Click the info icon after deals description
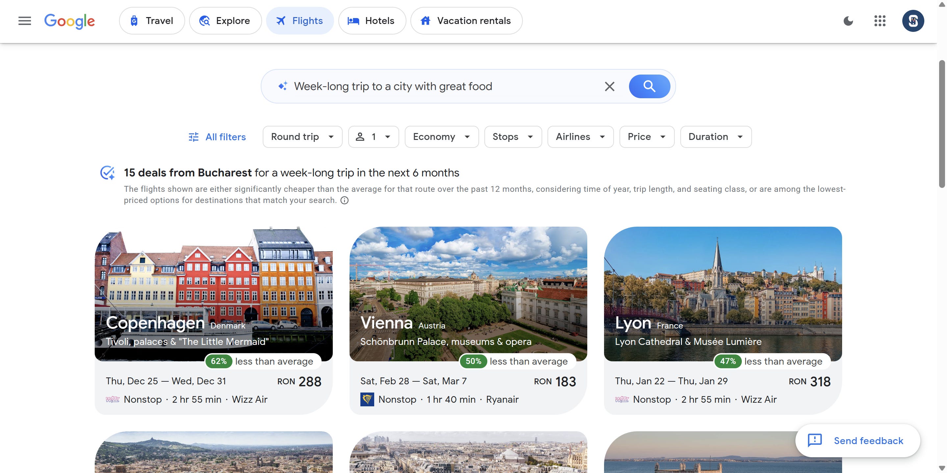The width and height of the screenshot is (947, 473). tap(345, 200)
